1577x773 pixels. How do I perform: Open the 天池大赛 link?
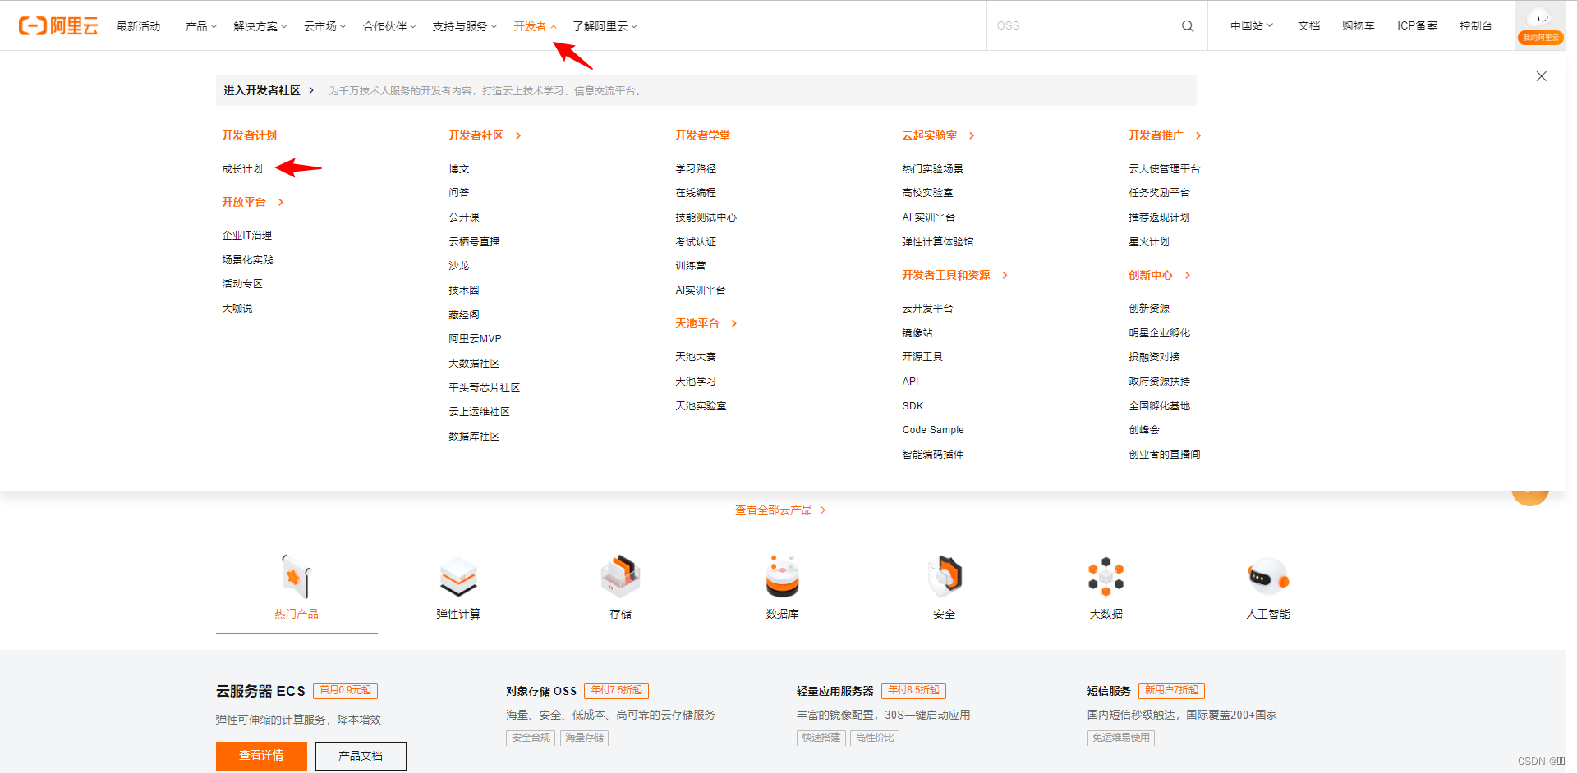696,357
